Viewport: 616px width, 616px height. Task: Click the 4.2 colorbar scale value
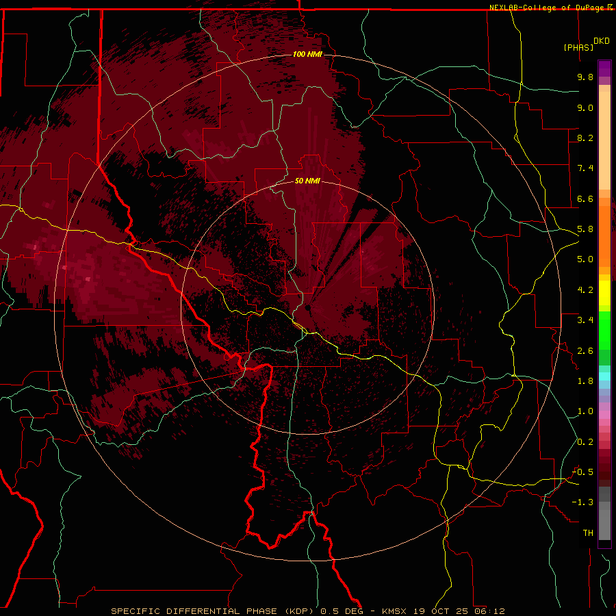point(585,290)
